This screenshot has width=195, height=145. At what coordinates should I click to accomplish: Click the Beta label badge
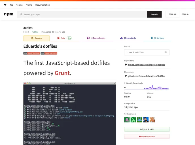69,38
